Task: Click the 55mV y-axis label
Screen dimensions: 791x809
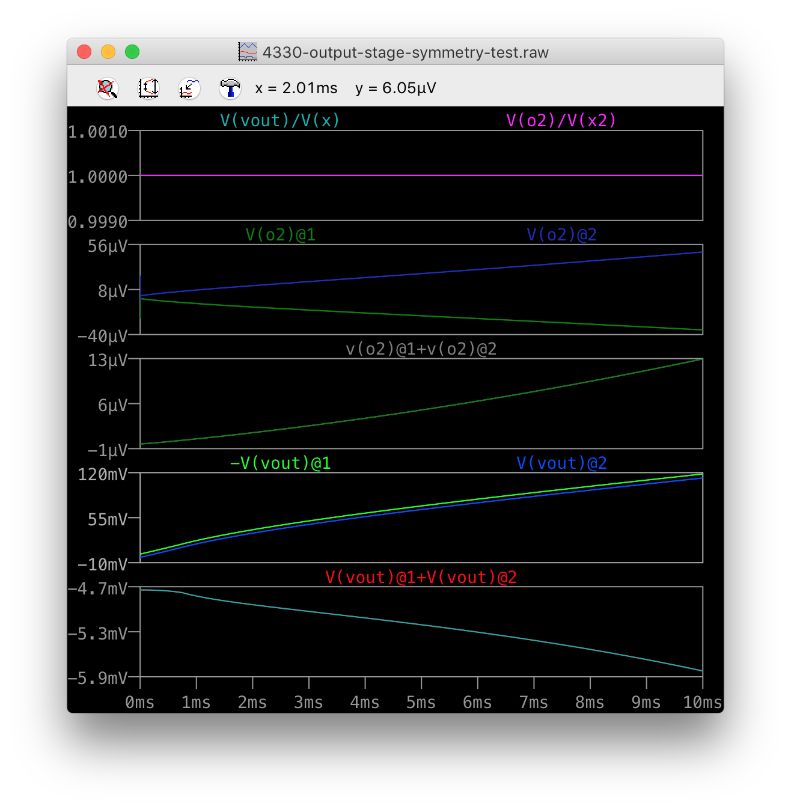Action: tap(108, 520)
